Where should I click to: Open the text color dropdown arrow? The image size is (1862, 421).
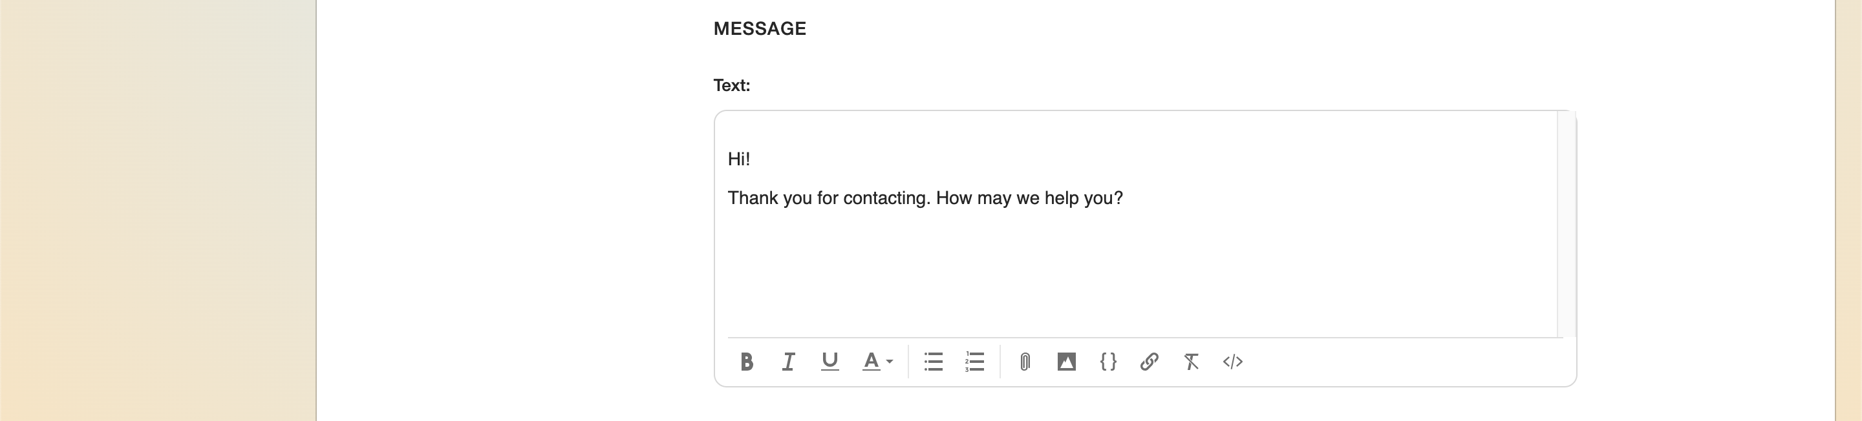click(x=890, y=362)
